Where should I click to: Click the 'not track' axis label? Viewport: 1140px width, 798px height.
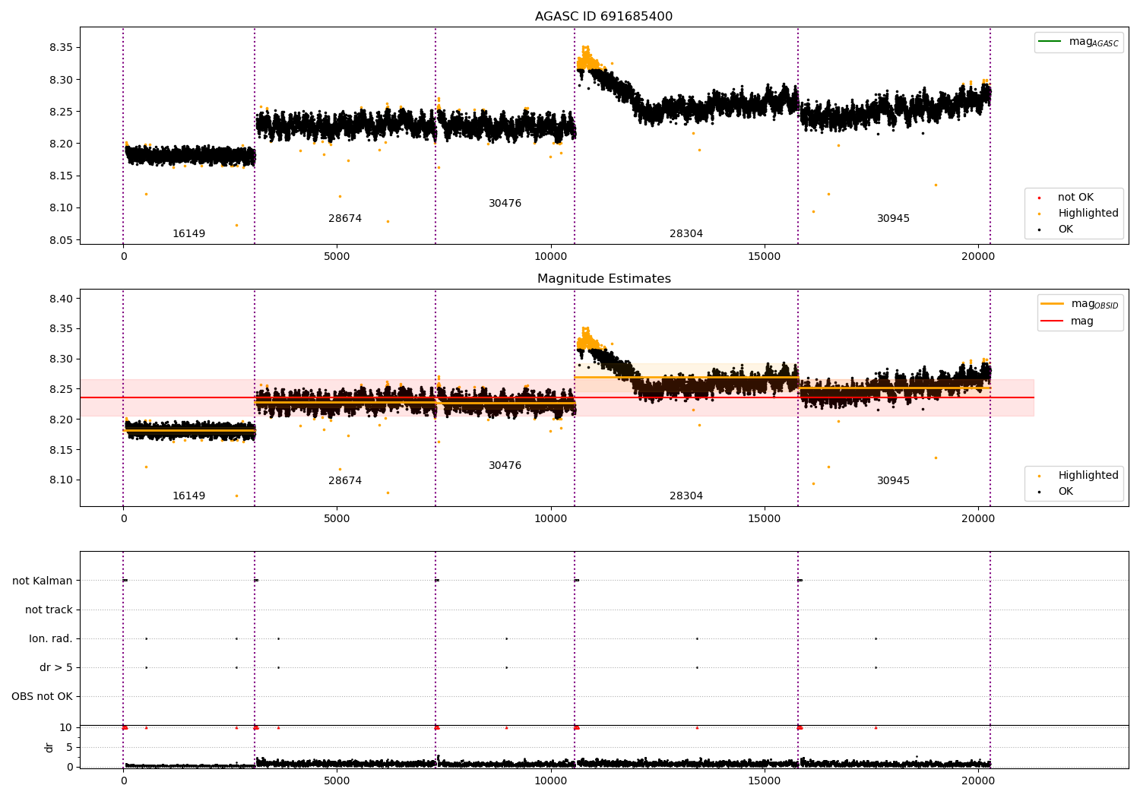coord(49,610)
